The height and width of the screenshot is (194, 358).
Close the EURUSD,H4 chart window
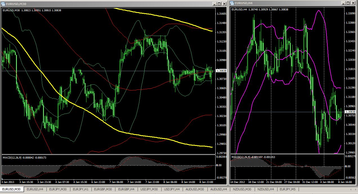(354, 3)
